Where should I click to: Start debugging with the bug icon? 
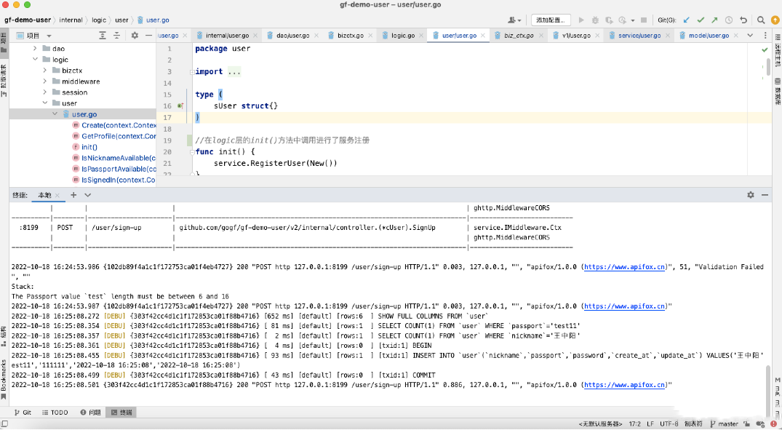(595, 20)
